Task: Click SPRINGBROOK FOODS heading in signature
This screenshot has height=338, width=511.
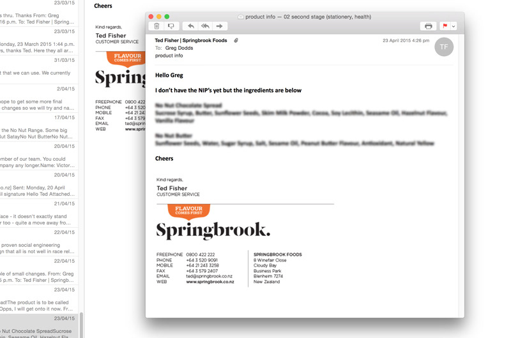Action: tap(278, 254)
